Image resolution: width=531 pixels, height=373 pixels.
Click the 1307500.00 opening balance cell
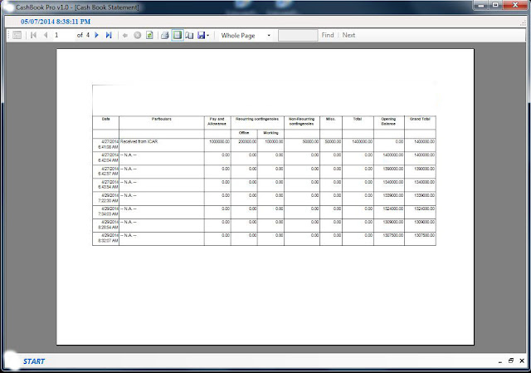(389, 238)
